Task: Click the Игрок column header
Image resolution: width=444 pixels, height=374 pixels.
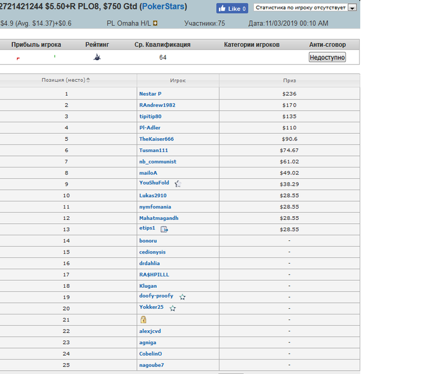Action: (x=178, y=81)
